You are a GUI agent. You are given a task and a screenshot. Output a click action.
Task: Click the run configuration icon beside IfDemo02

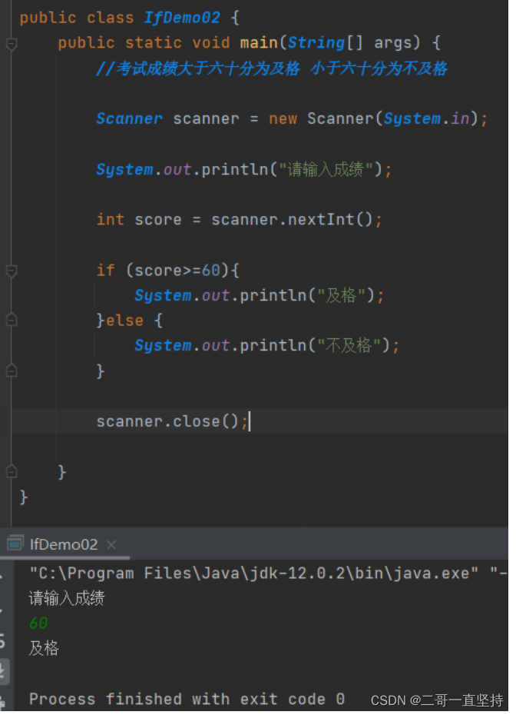pyautogui.click(x=15, y=543)
